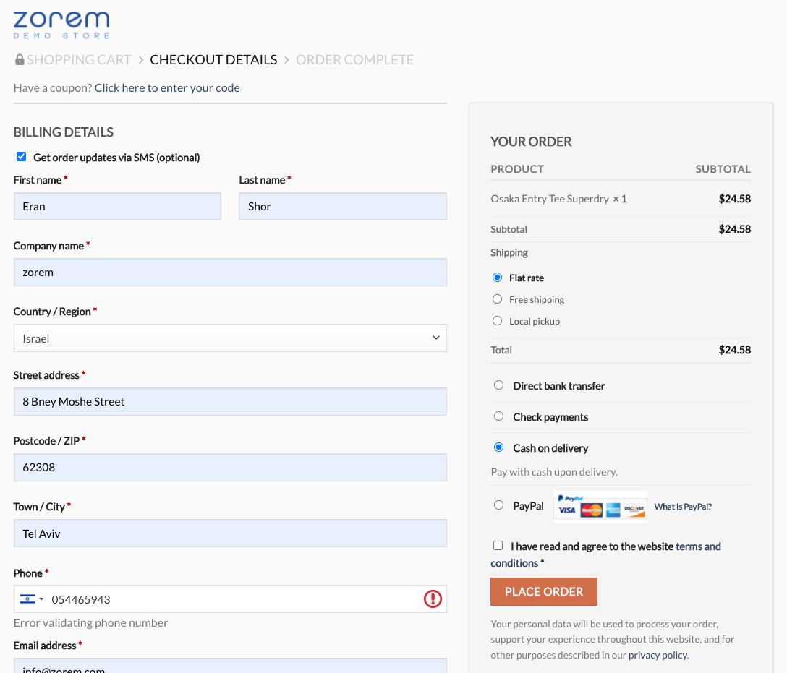Click the MasterCard icon
Screen dimensions: 787x673
click(x=592, y=510)
